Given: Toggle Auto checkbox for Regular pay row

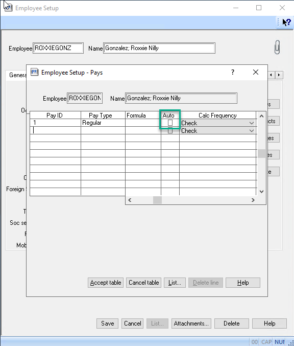Looking at the screenshot, I should (170, 123).
